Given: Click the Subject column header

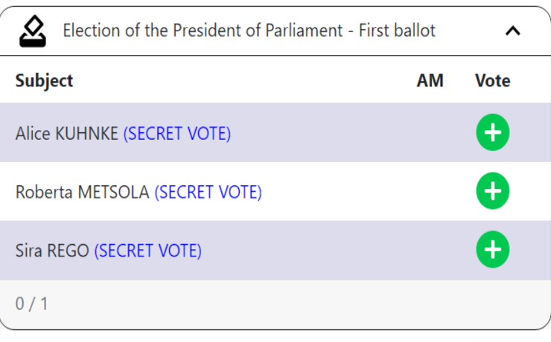Looking at the screenshot, I should (44, 81).
